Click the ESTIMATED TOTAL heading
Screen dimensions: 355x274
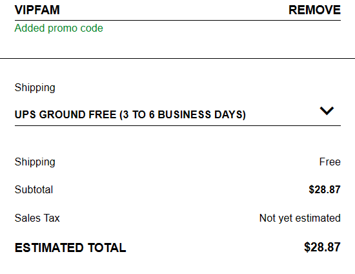pyautogui.click(x=70, y=248)
